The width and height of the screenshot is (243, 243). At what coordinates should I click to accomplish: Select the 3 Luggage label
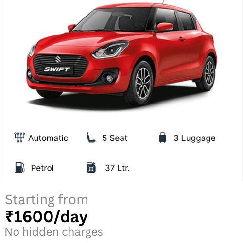click(x=194, y=139)
